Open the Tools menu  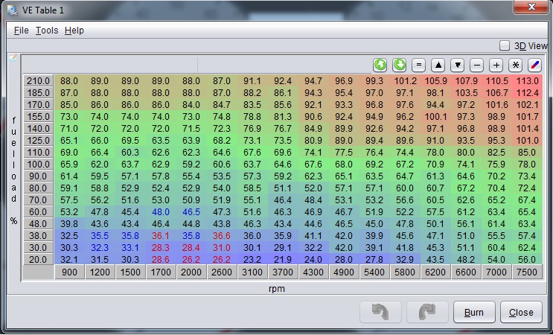point(46,31)
